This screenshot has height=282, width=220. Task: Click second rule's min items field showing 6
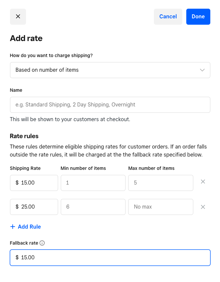(93, 207)
